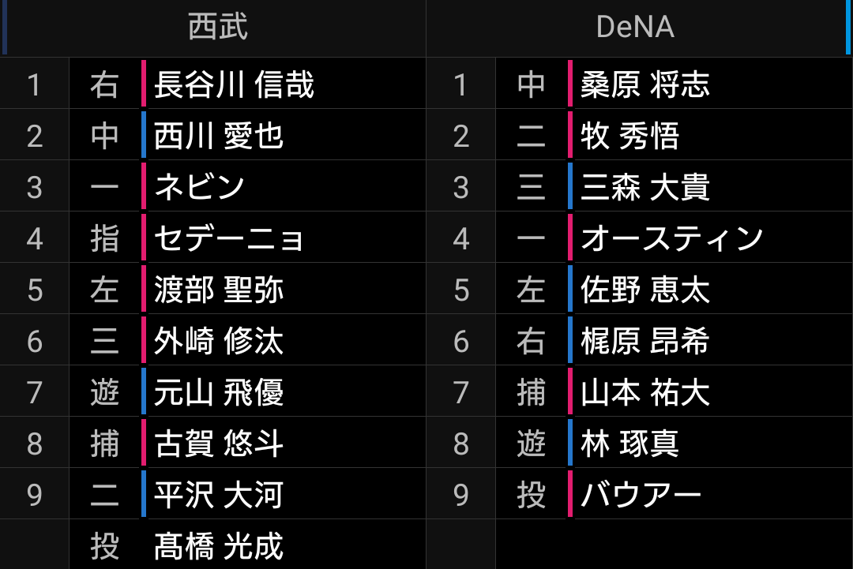This screenshot has width=853, height=569.
Task: Click shortstop 元山 飛優
Action: [219, 392]
